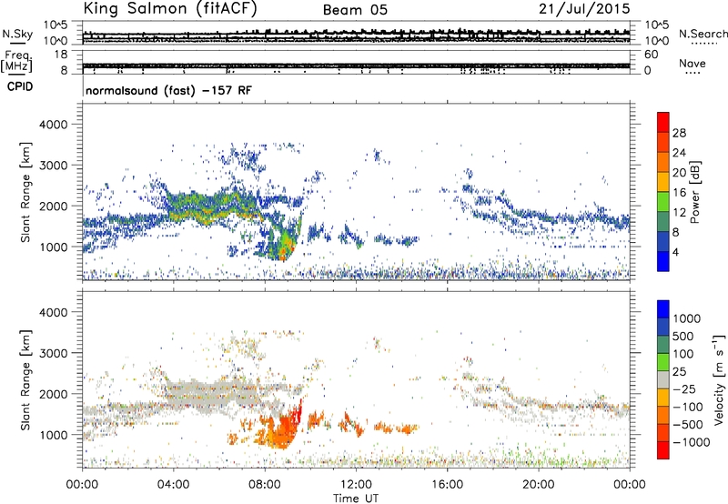Click the '28' label on power colorbar
The width and height of the screenshot is (728, 504).
coord(679,133)
